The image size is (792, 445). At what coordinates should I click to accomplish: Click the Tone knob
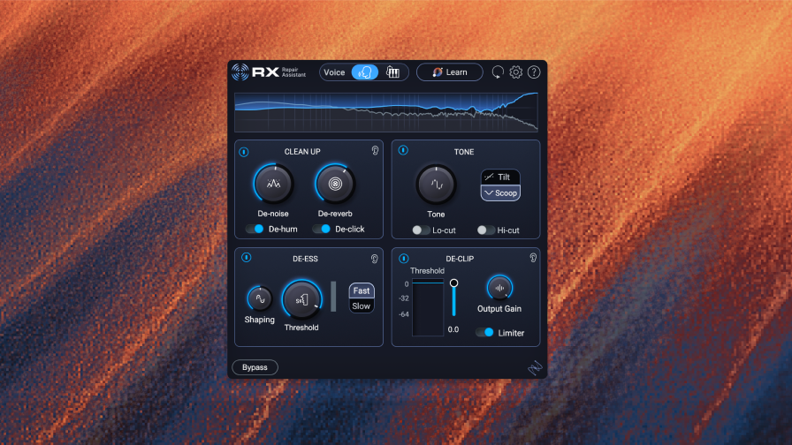[437, 185]
